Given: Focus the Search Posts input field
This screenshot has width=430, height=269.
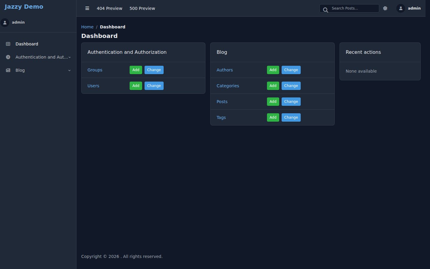Looking at the screenshot, I should click(349, 8).
